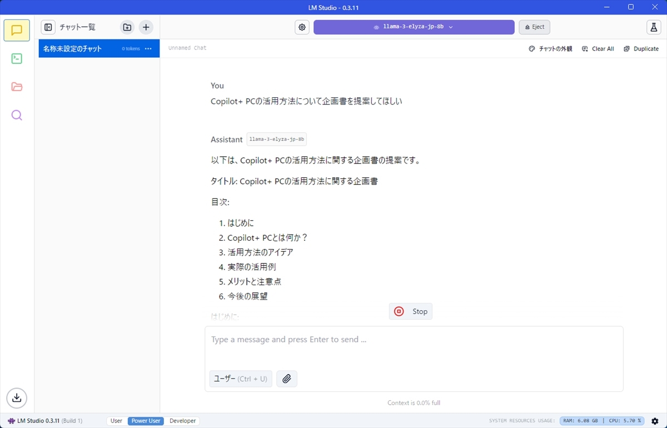Attach a file with paperclip
The image size is (667, 428).
click(x=287, y=379)
